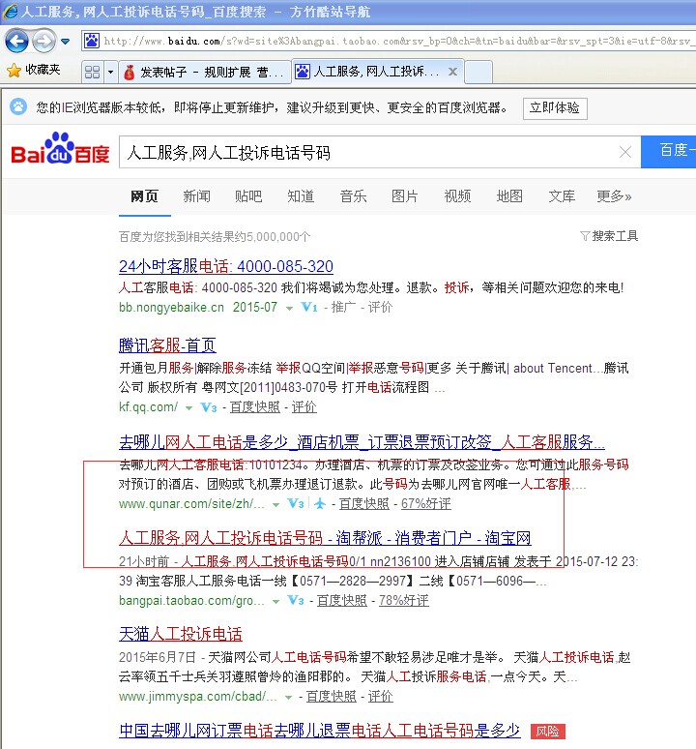696x749 pixels.
Task: Click the 推广 label on first result
Action: point(343,307)
